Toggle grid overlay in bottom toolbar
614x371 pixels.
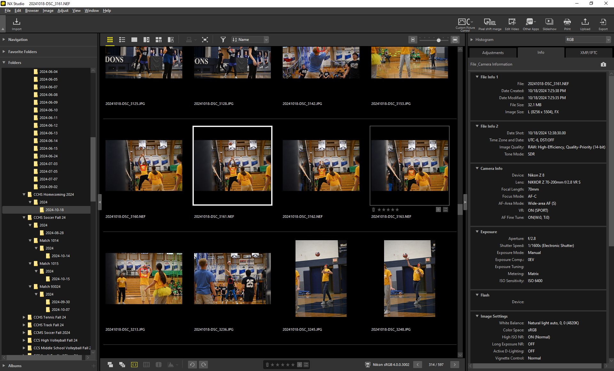tap(146, 365)
